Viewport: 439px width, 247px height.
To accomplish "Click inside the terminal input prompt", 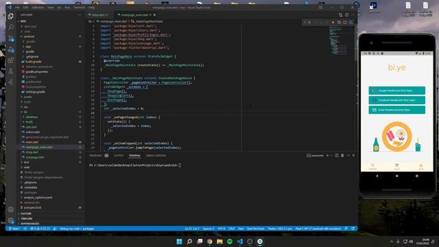I will point(180,165).
